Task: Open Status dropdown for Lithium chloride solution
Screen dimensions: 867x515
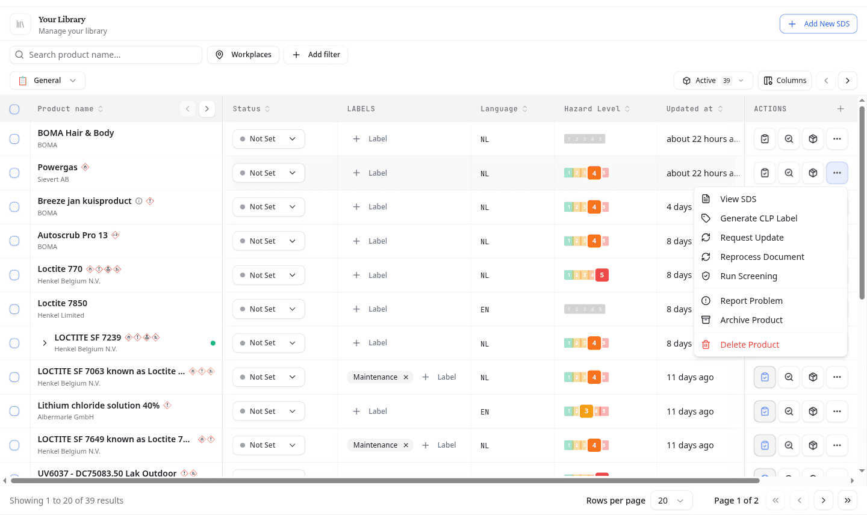Action: [x=269, y=412]
